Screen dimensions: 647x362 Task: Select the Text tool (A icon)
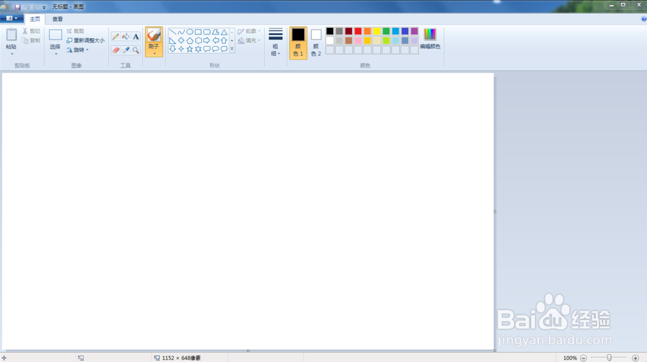[136, 37]
